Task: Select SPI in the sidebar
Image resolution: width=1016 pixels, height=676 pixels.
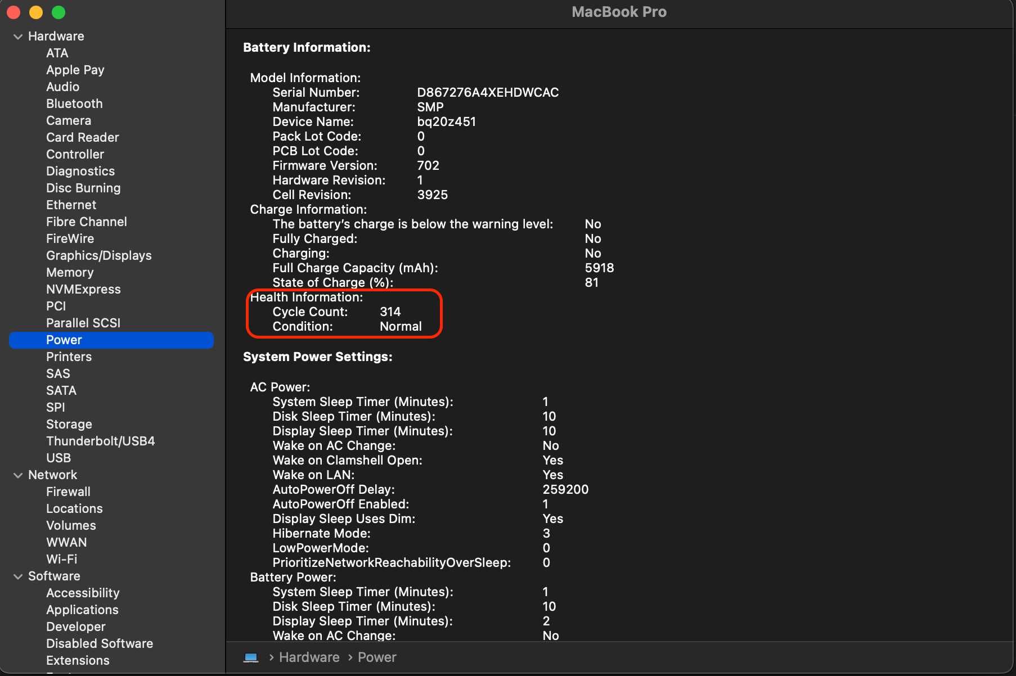Action: pyautogui.click(x=56, y=408)
